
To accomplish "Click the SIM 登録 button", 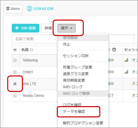I will (x=26, y=28).
